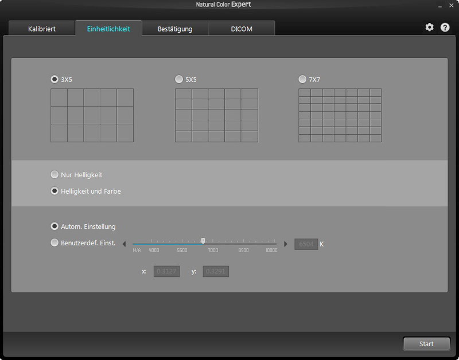Image resolution: width=459 pixels, height=360 pixels.
Task: Click the 5X5 grid preview thumbnail
Action: [x=217, y=116]
